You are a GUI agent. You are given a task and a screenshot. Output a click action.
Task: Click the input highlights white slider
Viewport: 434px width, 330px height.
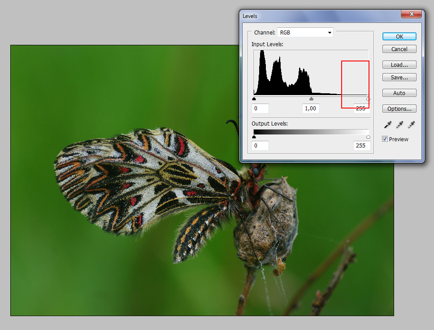tap(368, 99)
